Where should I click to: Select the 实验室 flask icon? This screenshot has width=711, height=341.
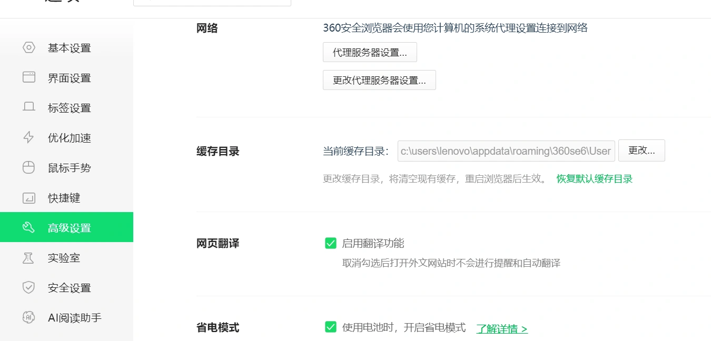(x=29, y=257)
